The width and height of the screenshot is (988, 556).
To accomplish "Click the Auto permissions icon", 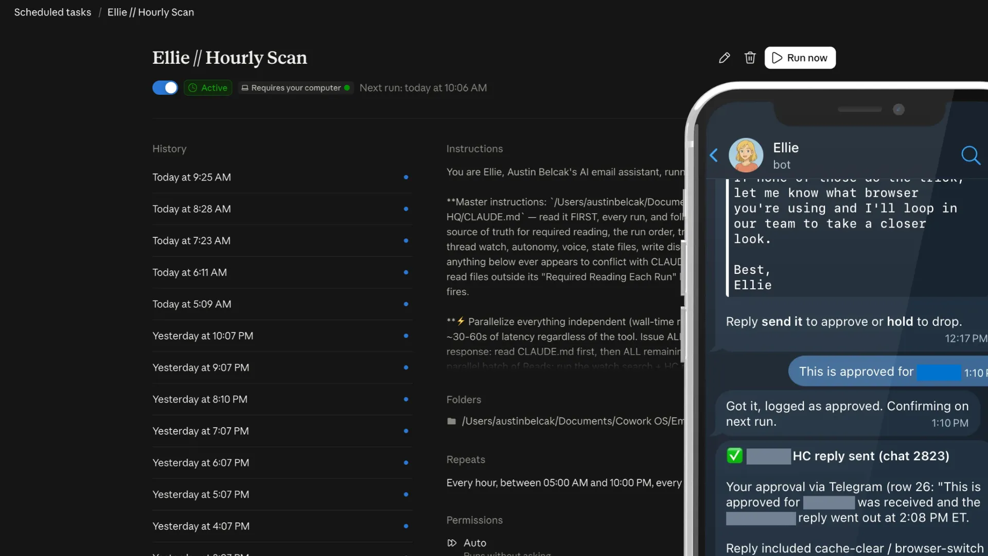I will point(452,543).
